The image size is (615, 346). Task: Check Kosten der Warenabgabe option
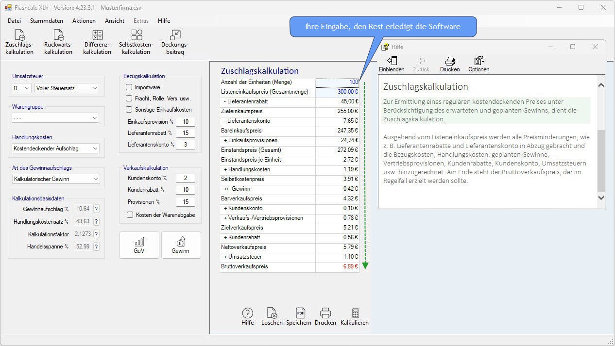(130, 215)
